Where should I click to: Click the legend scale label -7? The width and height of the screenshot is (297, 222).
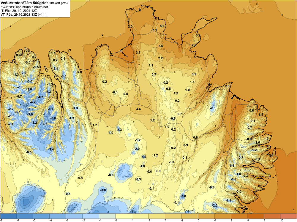click(x=1, y=220)
